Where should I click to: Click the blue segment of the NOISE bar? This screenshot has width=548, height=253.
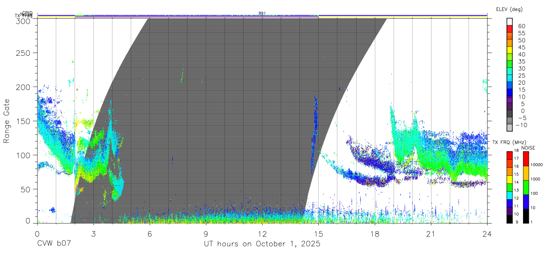(x=526, y=201)
